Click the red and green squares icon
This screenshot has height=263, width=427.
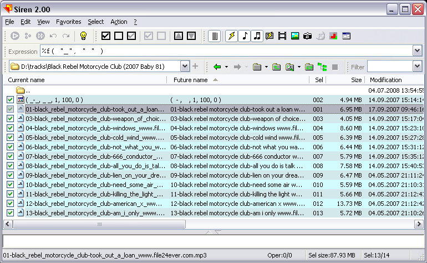pos(333,36)
